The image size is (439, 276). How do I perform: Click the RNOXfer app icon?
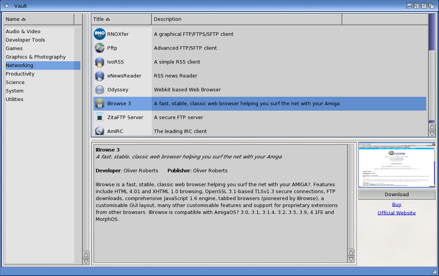coord(100,34)
